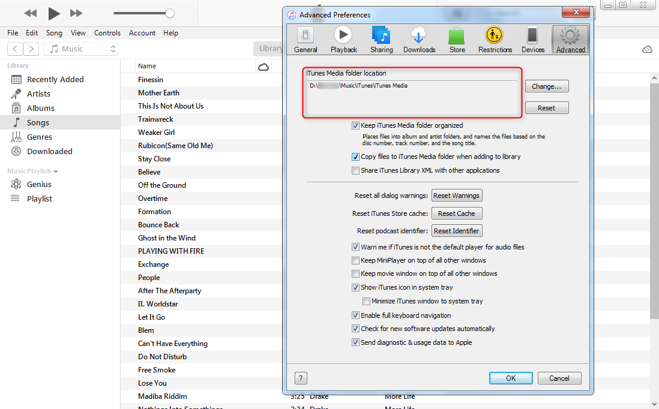
Task: Enable Keep movie window on top checkbox
Action: point(355,274)
